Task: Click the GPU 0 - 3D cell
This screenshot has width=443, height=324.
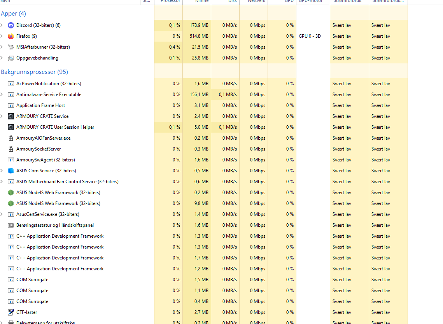Action: pos(310,36)
